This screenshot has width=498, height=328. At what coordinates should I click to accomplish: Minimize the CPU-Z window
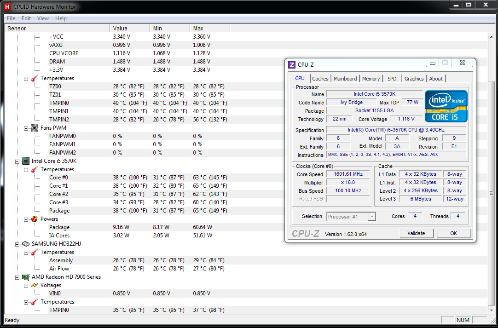click(432, 63)
